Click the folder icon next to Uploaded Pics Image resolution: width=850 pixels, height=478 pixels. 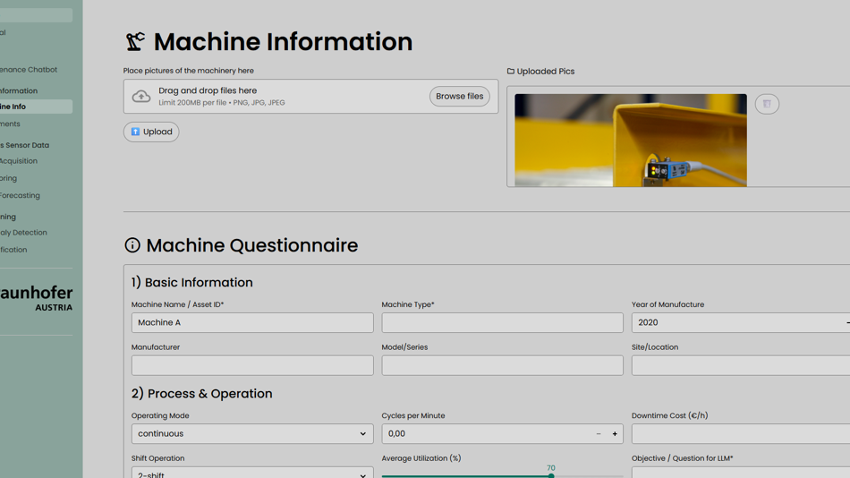[x=511, y=72]
